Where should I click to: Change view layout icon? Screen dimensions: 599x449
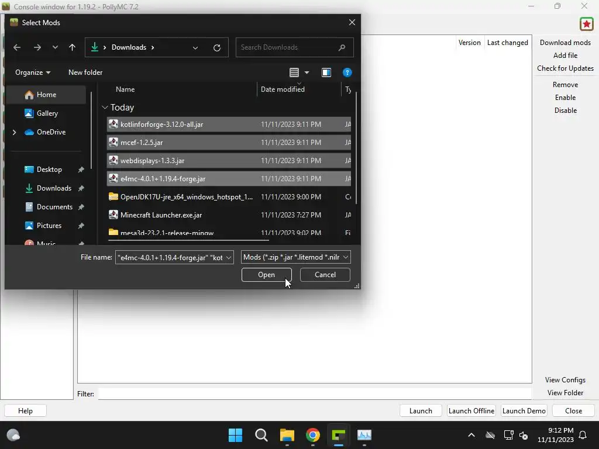(294, 72)
